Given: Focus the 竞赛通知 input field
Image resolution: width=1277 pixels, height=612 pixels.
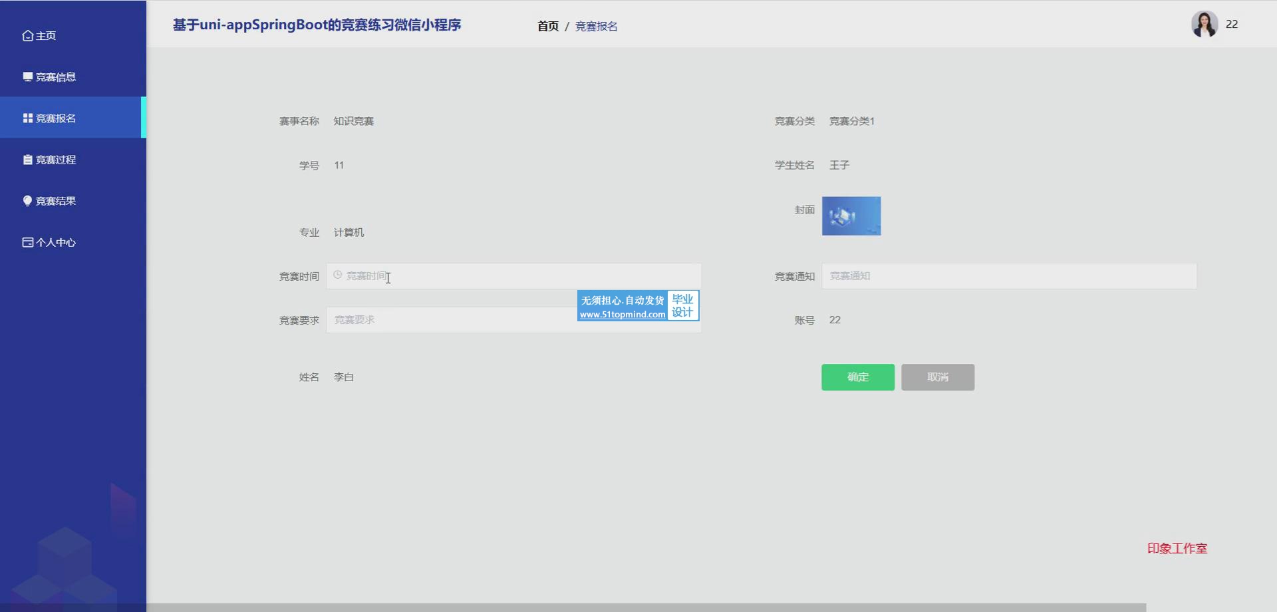Looking at the screenshot, I should click(1008, 276).
